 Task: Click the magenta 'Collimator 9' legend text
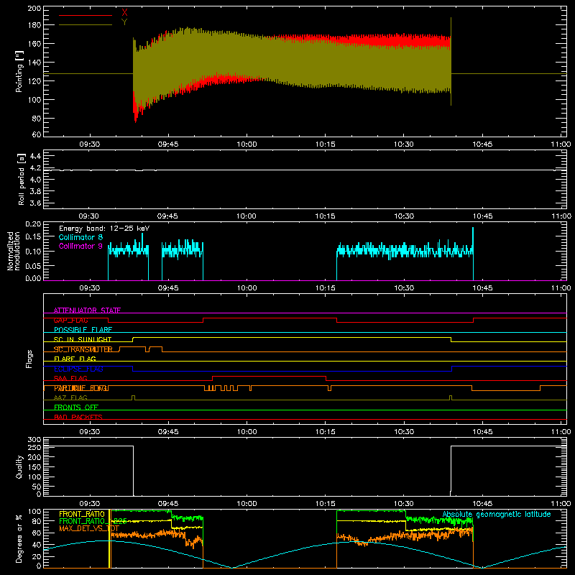(x=80, y=246)
